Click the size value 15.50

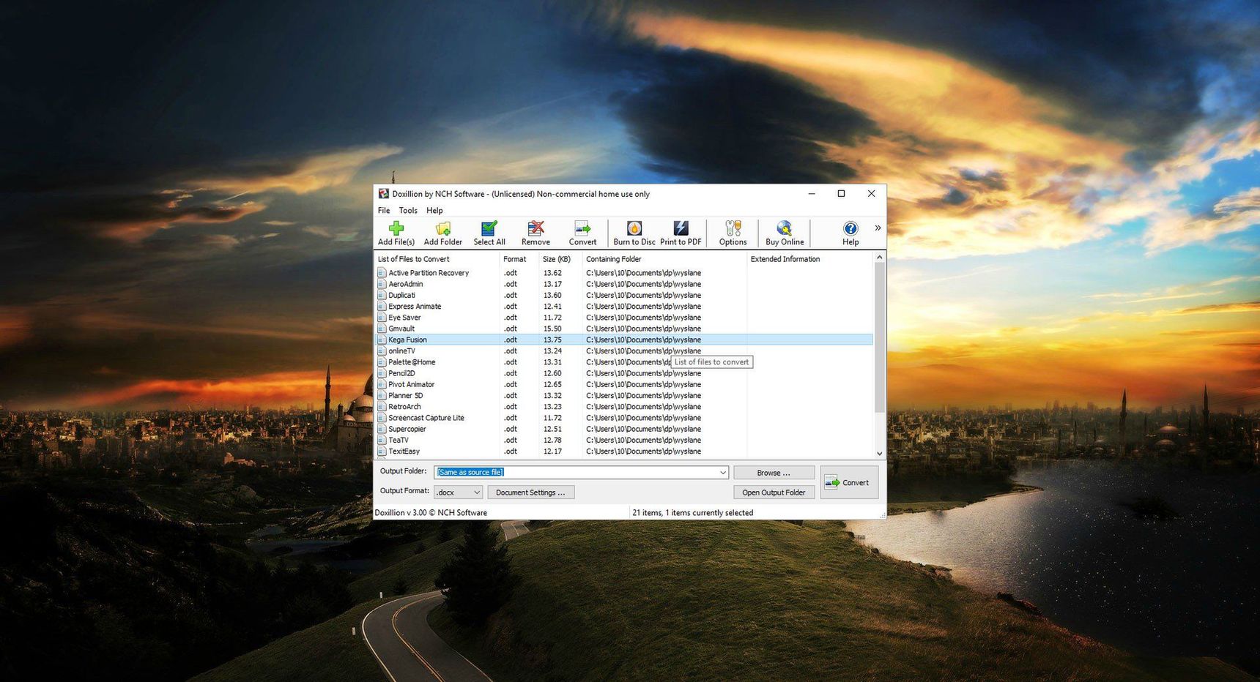coord(552,329)
